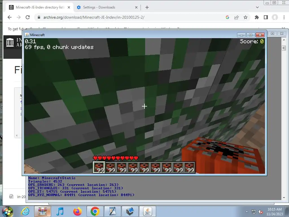289x217 pixels.
Task: Click the Java icon in Minecraft title bar
Action: coord(27,35)
